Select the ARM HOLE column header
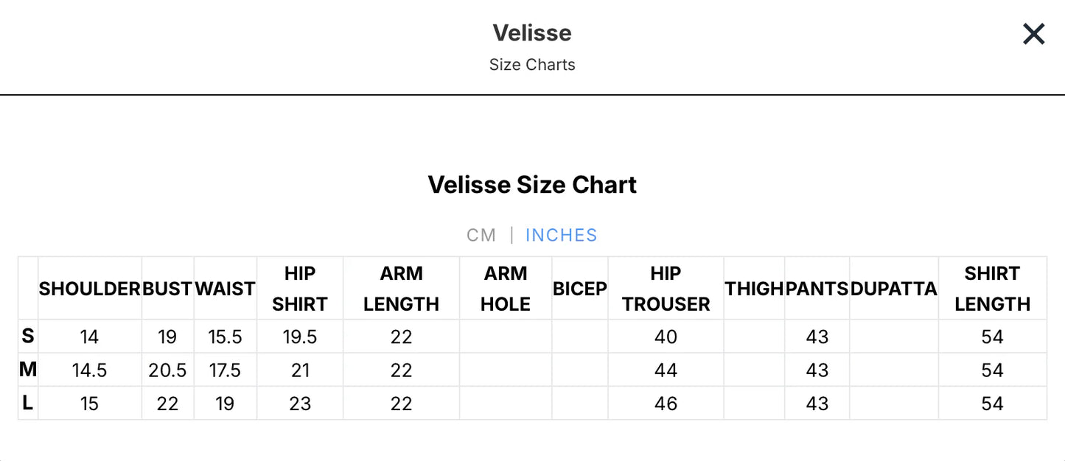1065x461 pixels. [506, 289]
